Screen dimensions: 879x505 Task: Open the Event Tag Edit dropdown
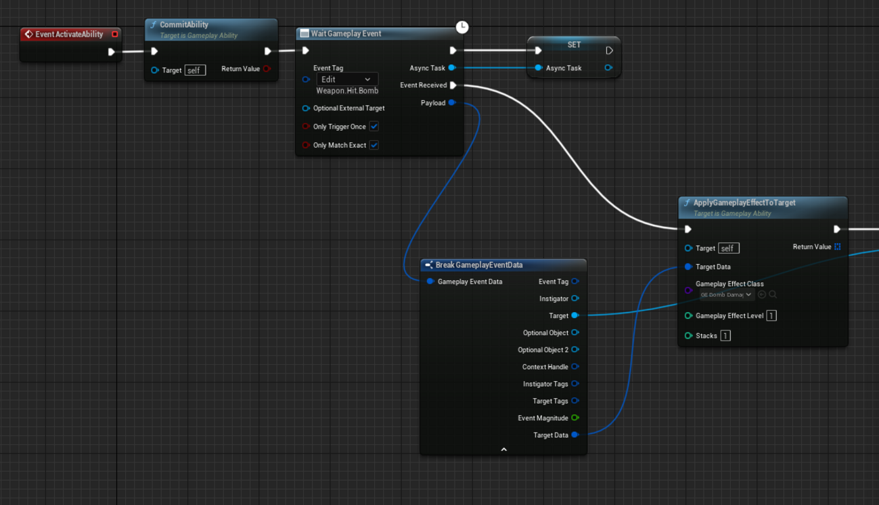tap(346, 79)
